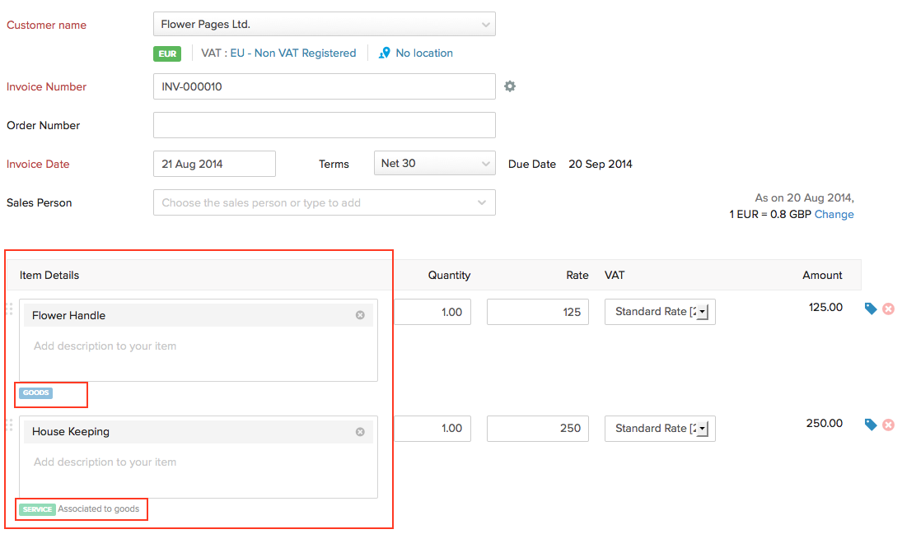The image size is (916, 534).
Task: Click the location pin icon
Action: [x=384, y=53]
